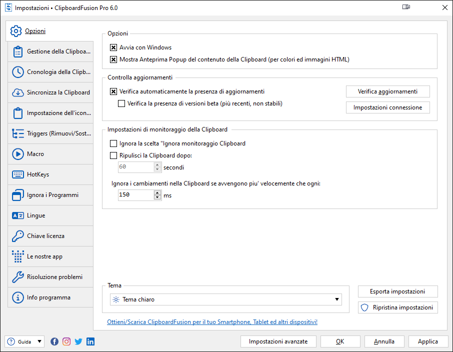453x352 pixels.
Task: Click the sun icon in theme selector
Action: coord(116,299)
